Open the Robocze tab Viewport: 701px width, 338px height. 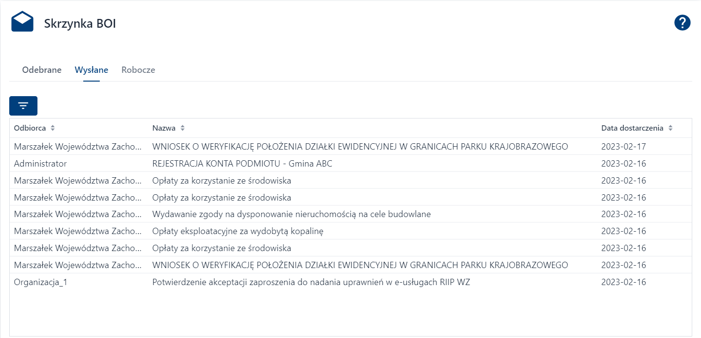(138, 69)
